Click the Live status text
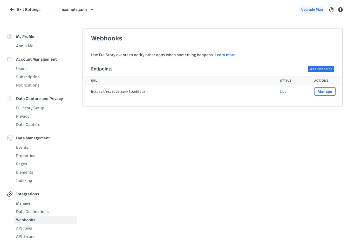Viewport: 348px width, 243px height. click(x=283, y=92)
